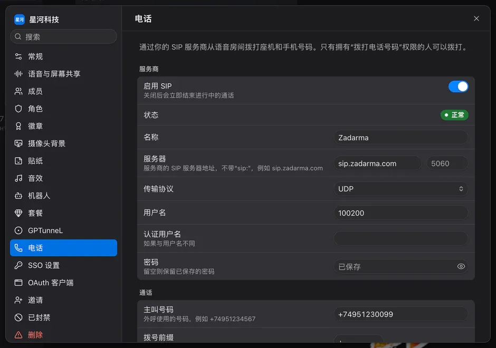Click the people icon beside 成员
The image size is (496, 348).
pos(18,91)
